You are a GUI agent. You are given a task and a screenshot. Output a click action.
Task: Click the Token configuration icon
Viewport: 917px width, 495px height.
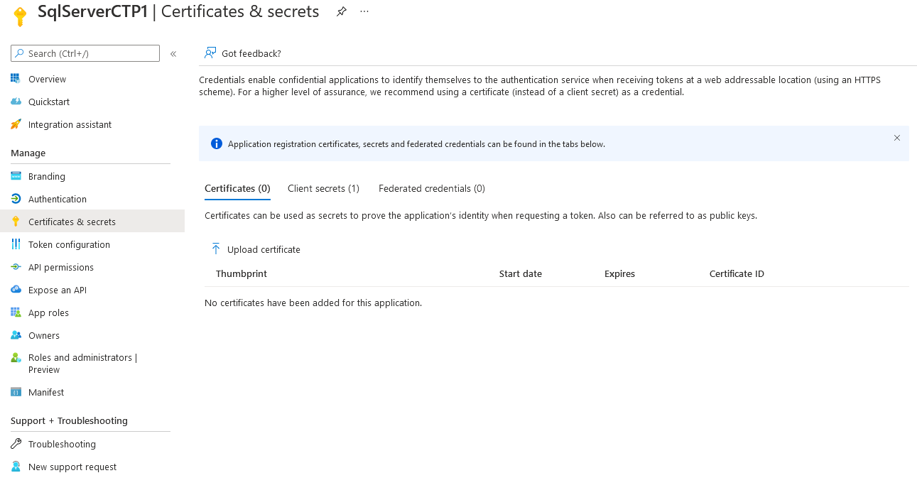[x=16, y=244]
